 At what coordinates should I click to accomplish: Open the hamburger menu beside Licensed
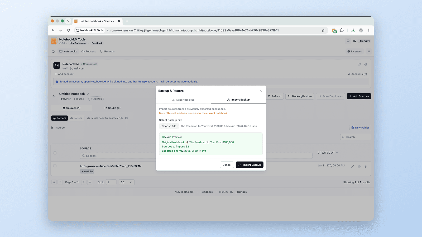369,51
